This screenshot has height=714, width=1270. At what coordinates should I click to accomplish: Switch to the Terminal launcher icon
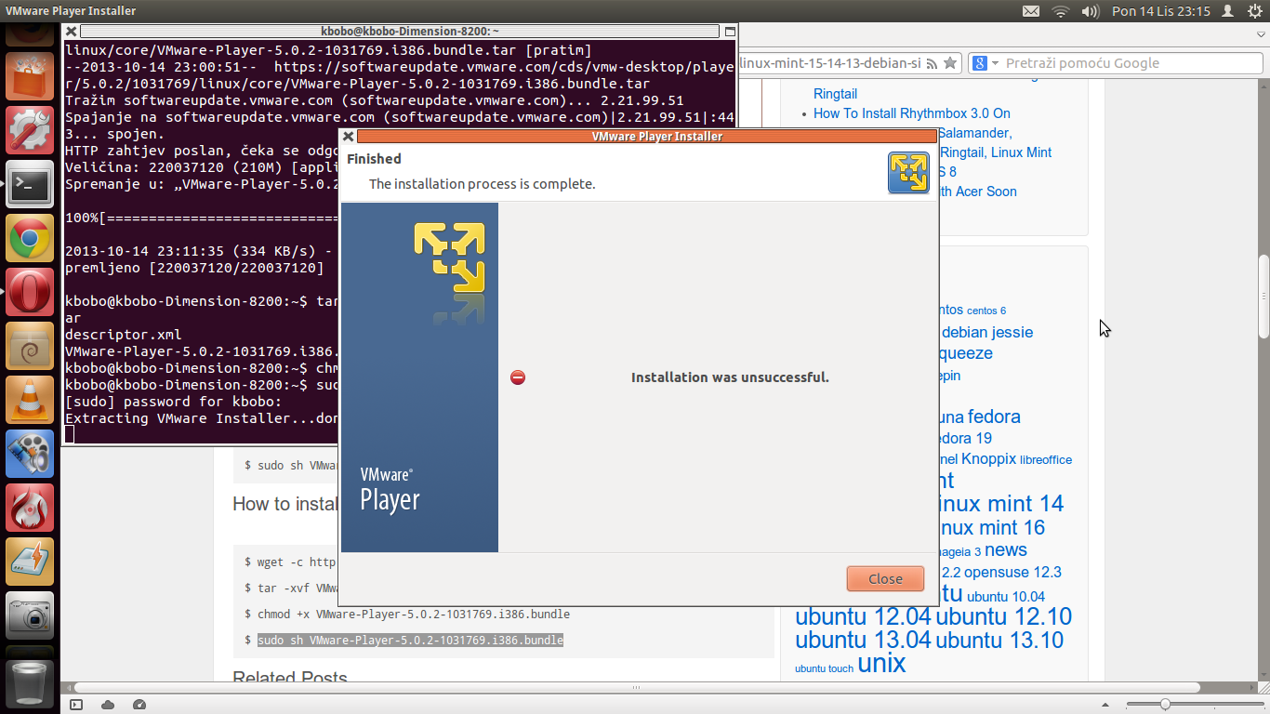click(30, 184)
